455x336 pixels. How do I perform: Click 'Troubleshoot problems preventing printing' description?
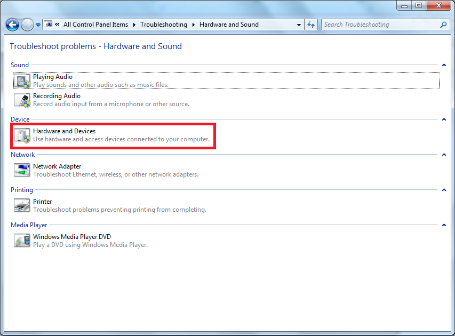[x=119, y=210]
